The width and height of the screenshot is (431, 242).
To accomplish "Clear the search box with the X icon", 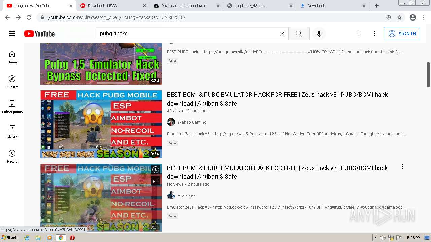I will click(282, 34).
